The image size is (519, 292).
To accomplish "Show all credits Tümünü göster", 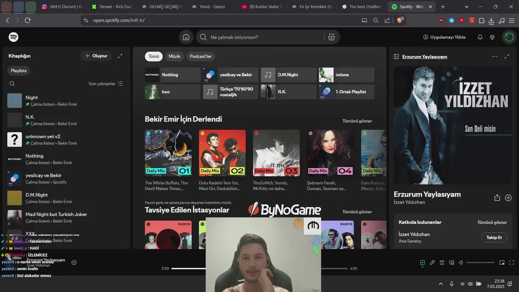I will [x=492, y=222].
